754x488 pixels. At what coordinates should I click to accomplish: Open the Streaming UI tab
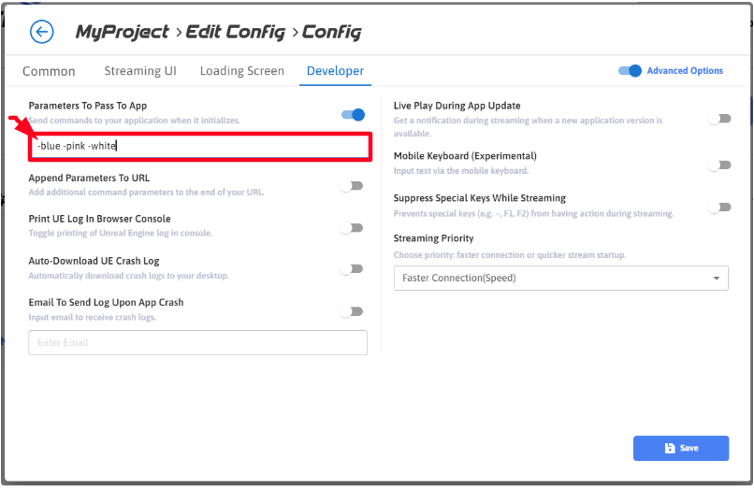140,71
